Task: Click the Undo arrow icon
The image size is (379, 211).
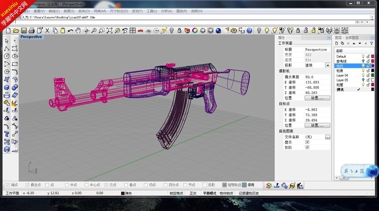Action: point(70,30)
